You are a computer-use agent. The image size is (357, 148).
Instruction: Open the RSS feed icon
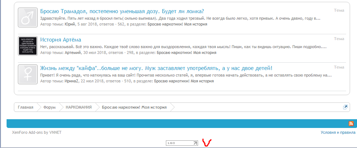(351, 124)
